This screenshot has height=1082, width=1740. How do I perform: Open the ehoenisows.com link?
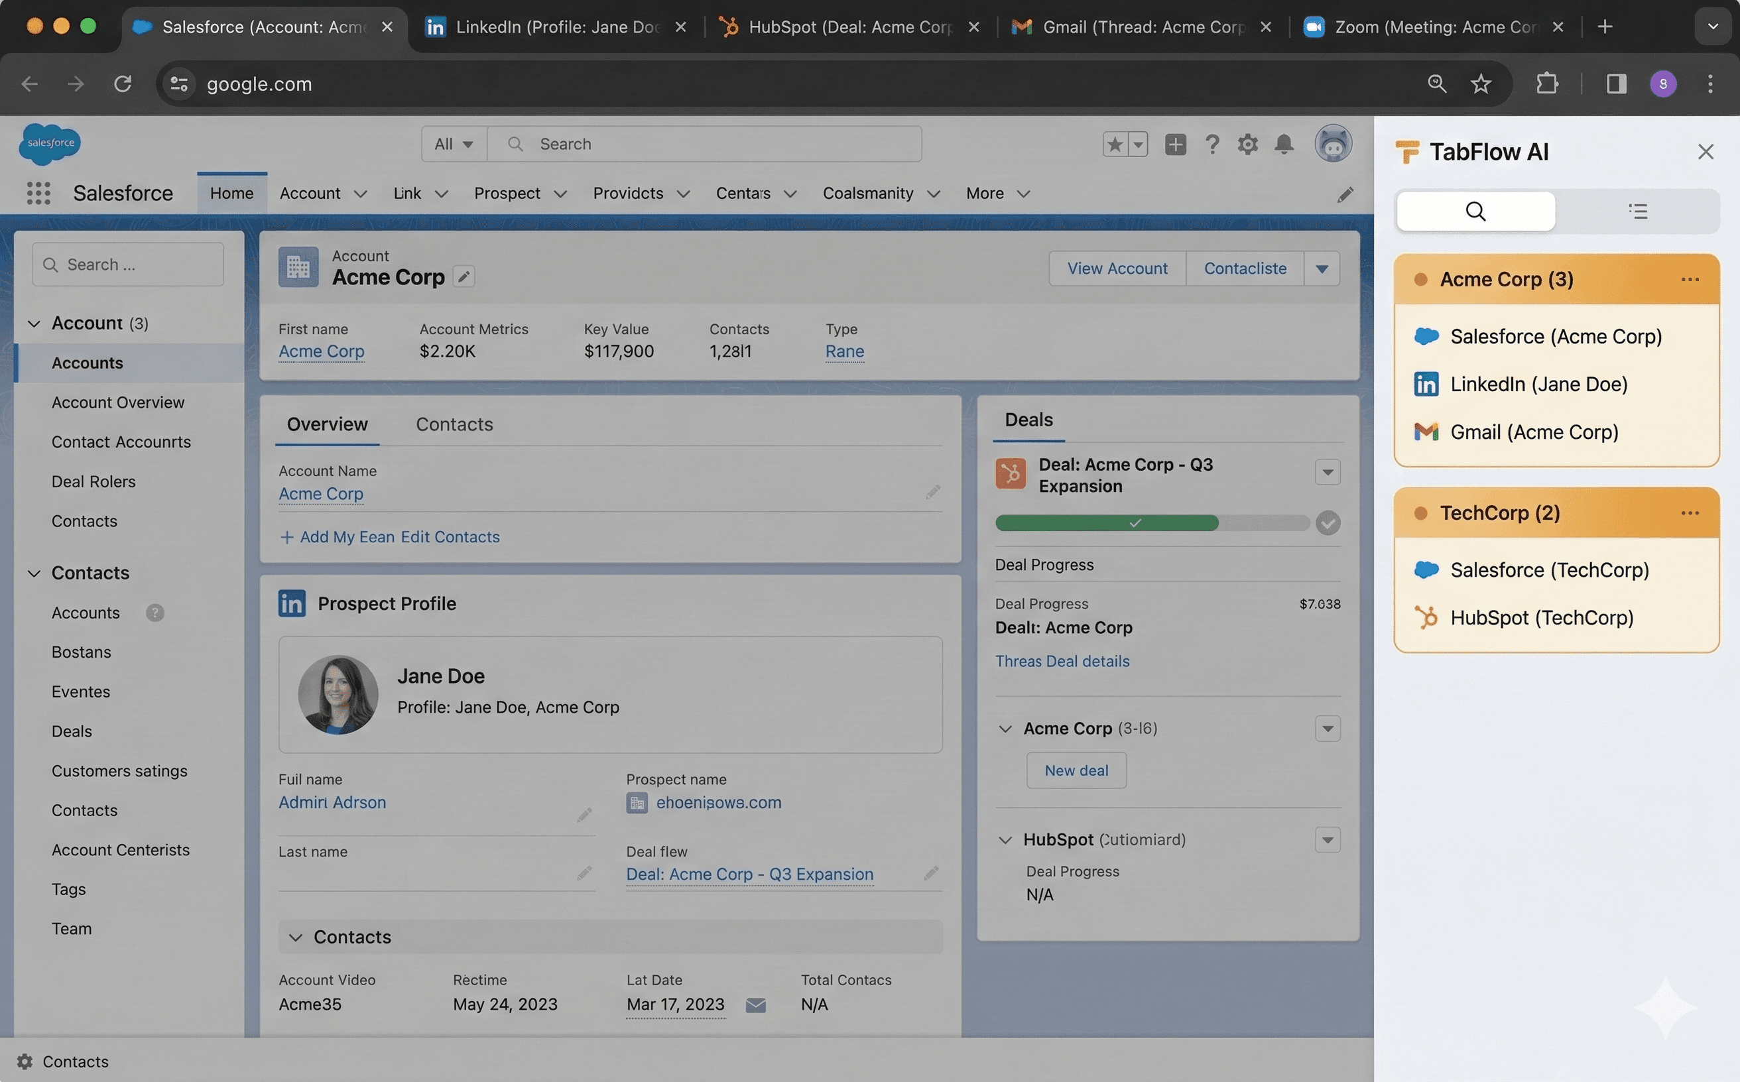click(719, 802)
